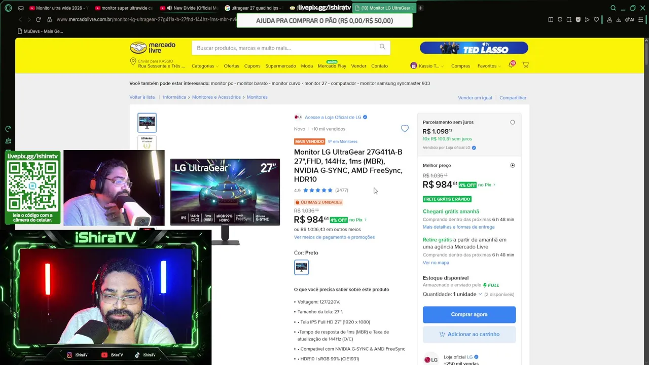Screen dimensions: 649x365
Task: Open the Ted Lasso banner ad
Action: pyautogui.click(x=474, y=48)
